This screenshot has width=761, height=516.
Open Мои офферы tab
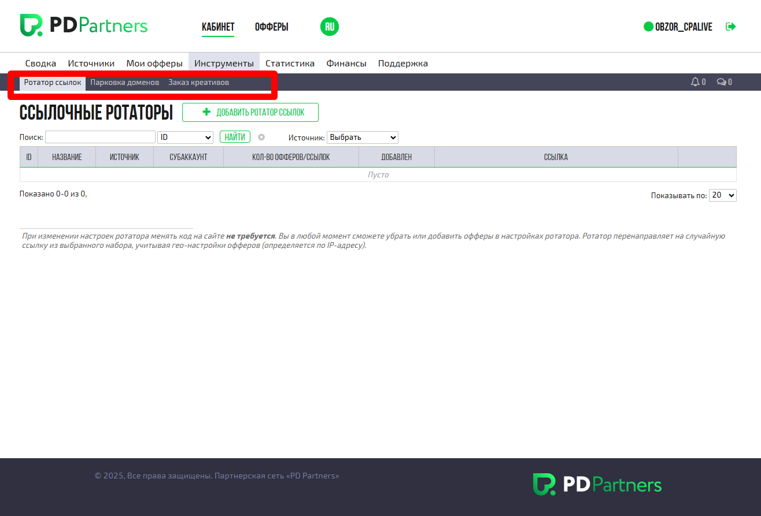[x=154, y=64]
